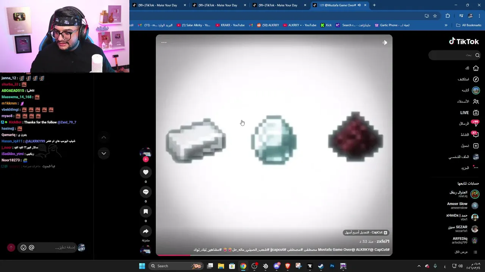Open a new browser tab with plus
The height and width of the screenshot is (272, 485).
[374, 5]
